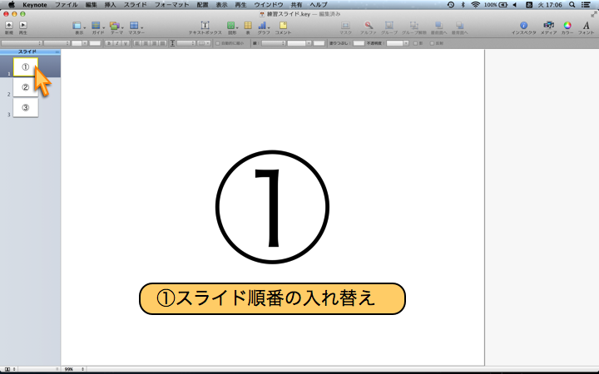Open the フォント fonts panel

tap(586, 27)
